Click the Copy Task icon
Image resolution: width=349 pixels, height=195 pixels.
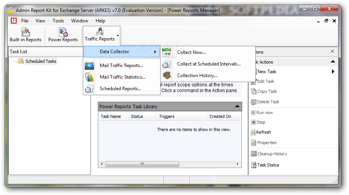(x=253, y=91)
